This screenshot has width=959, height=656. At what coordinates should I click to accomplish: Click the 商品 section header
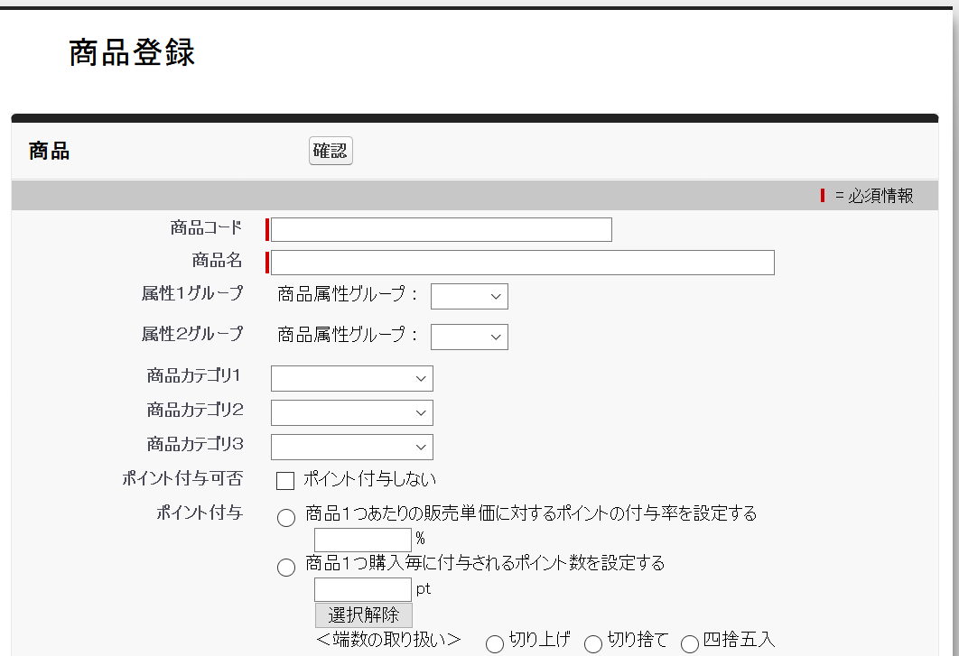point(49,151)
